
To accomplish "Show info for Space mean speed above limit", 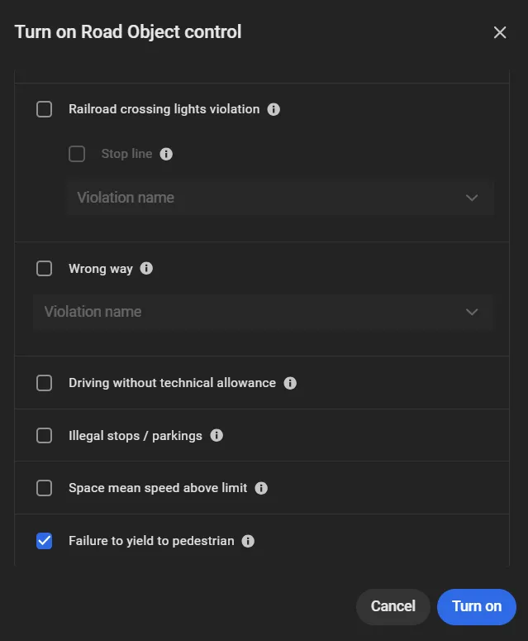I will (x=261, y=488).
